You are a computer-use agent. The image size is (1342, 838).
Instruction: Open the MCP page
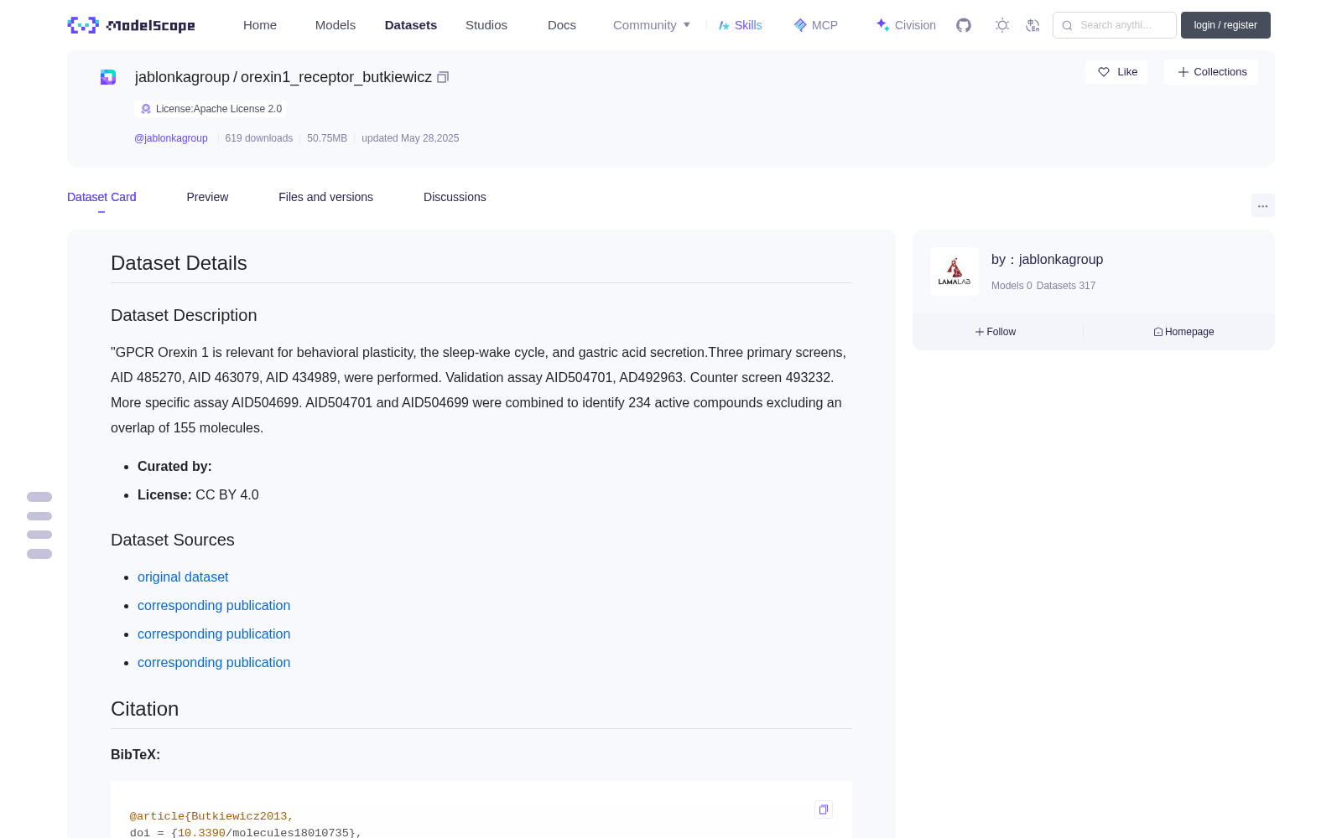pyautogui.click(x=815, y=25)
